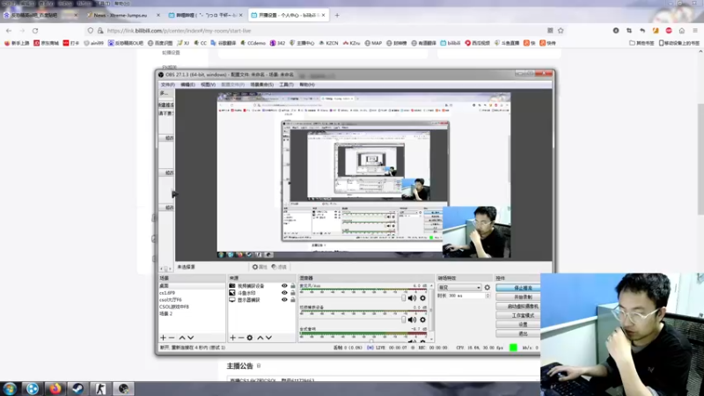Image resolution: width=704 pixels, height=396 pixels.
Task: Open source properties gear in Sources panel
Action: pyautogui.click(x=250, y=338)
